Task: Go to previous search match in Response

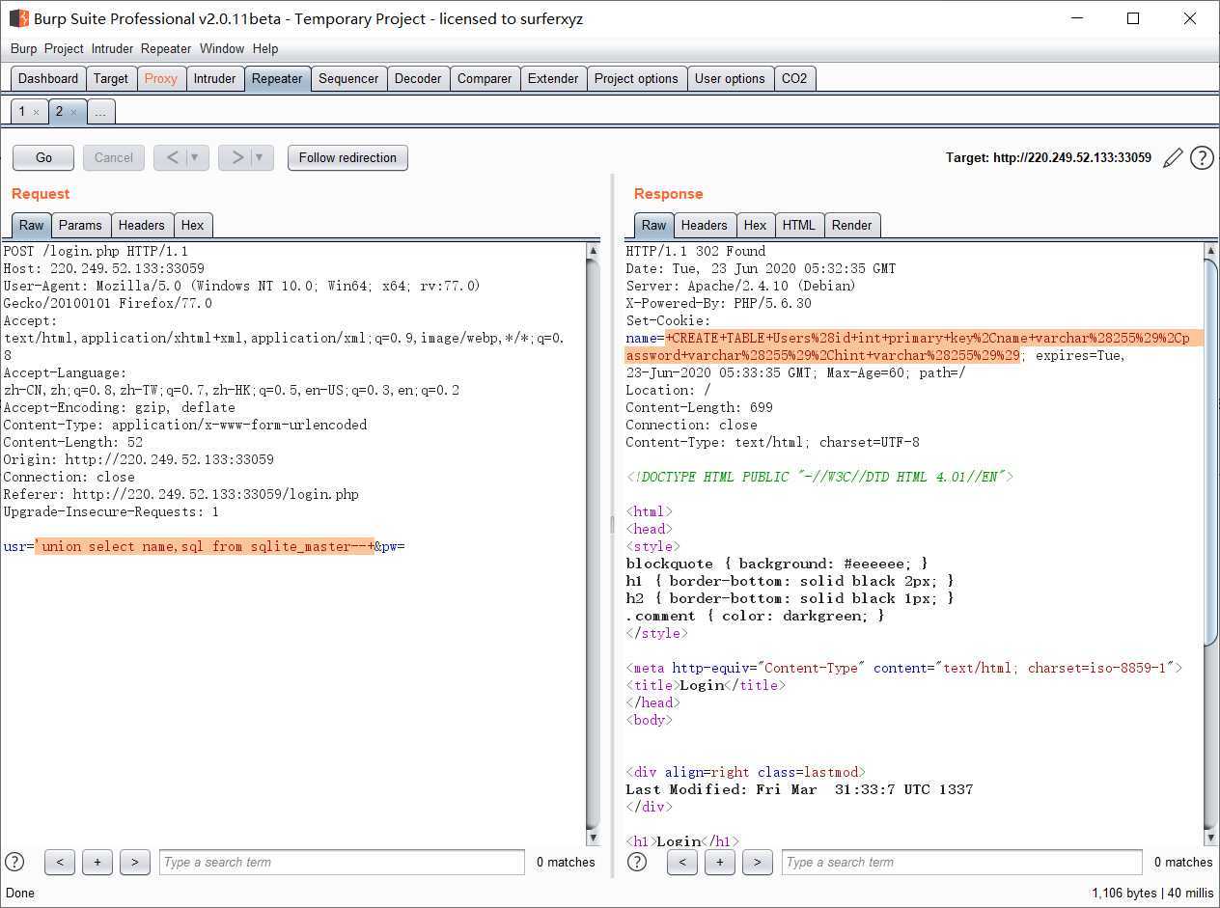Action: [682, 862]
